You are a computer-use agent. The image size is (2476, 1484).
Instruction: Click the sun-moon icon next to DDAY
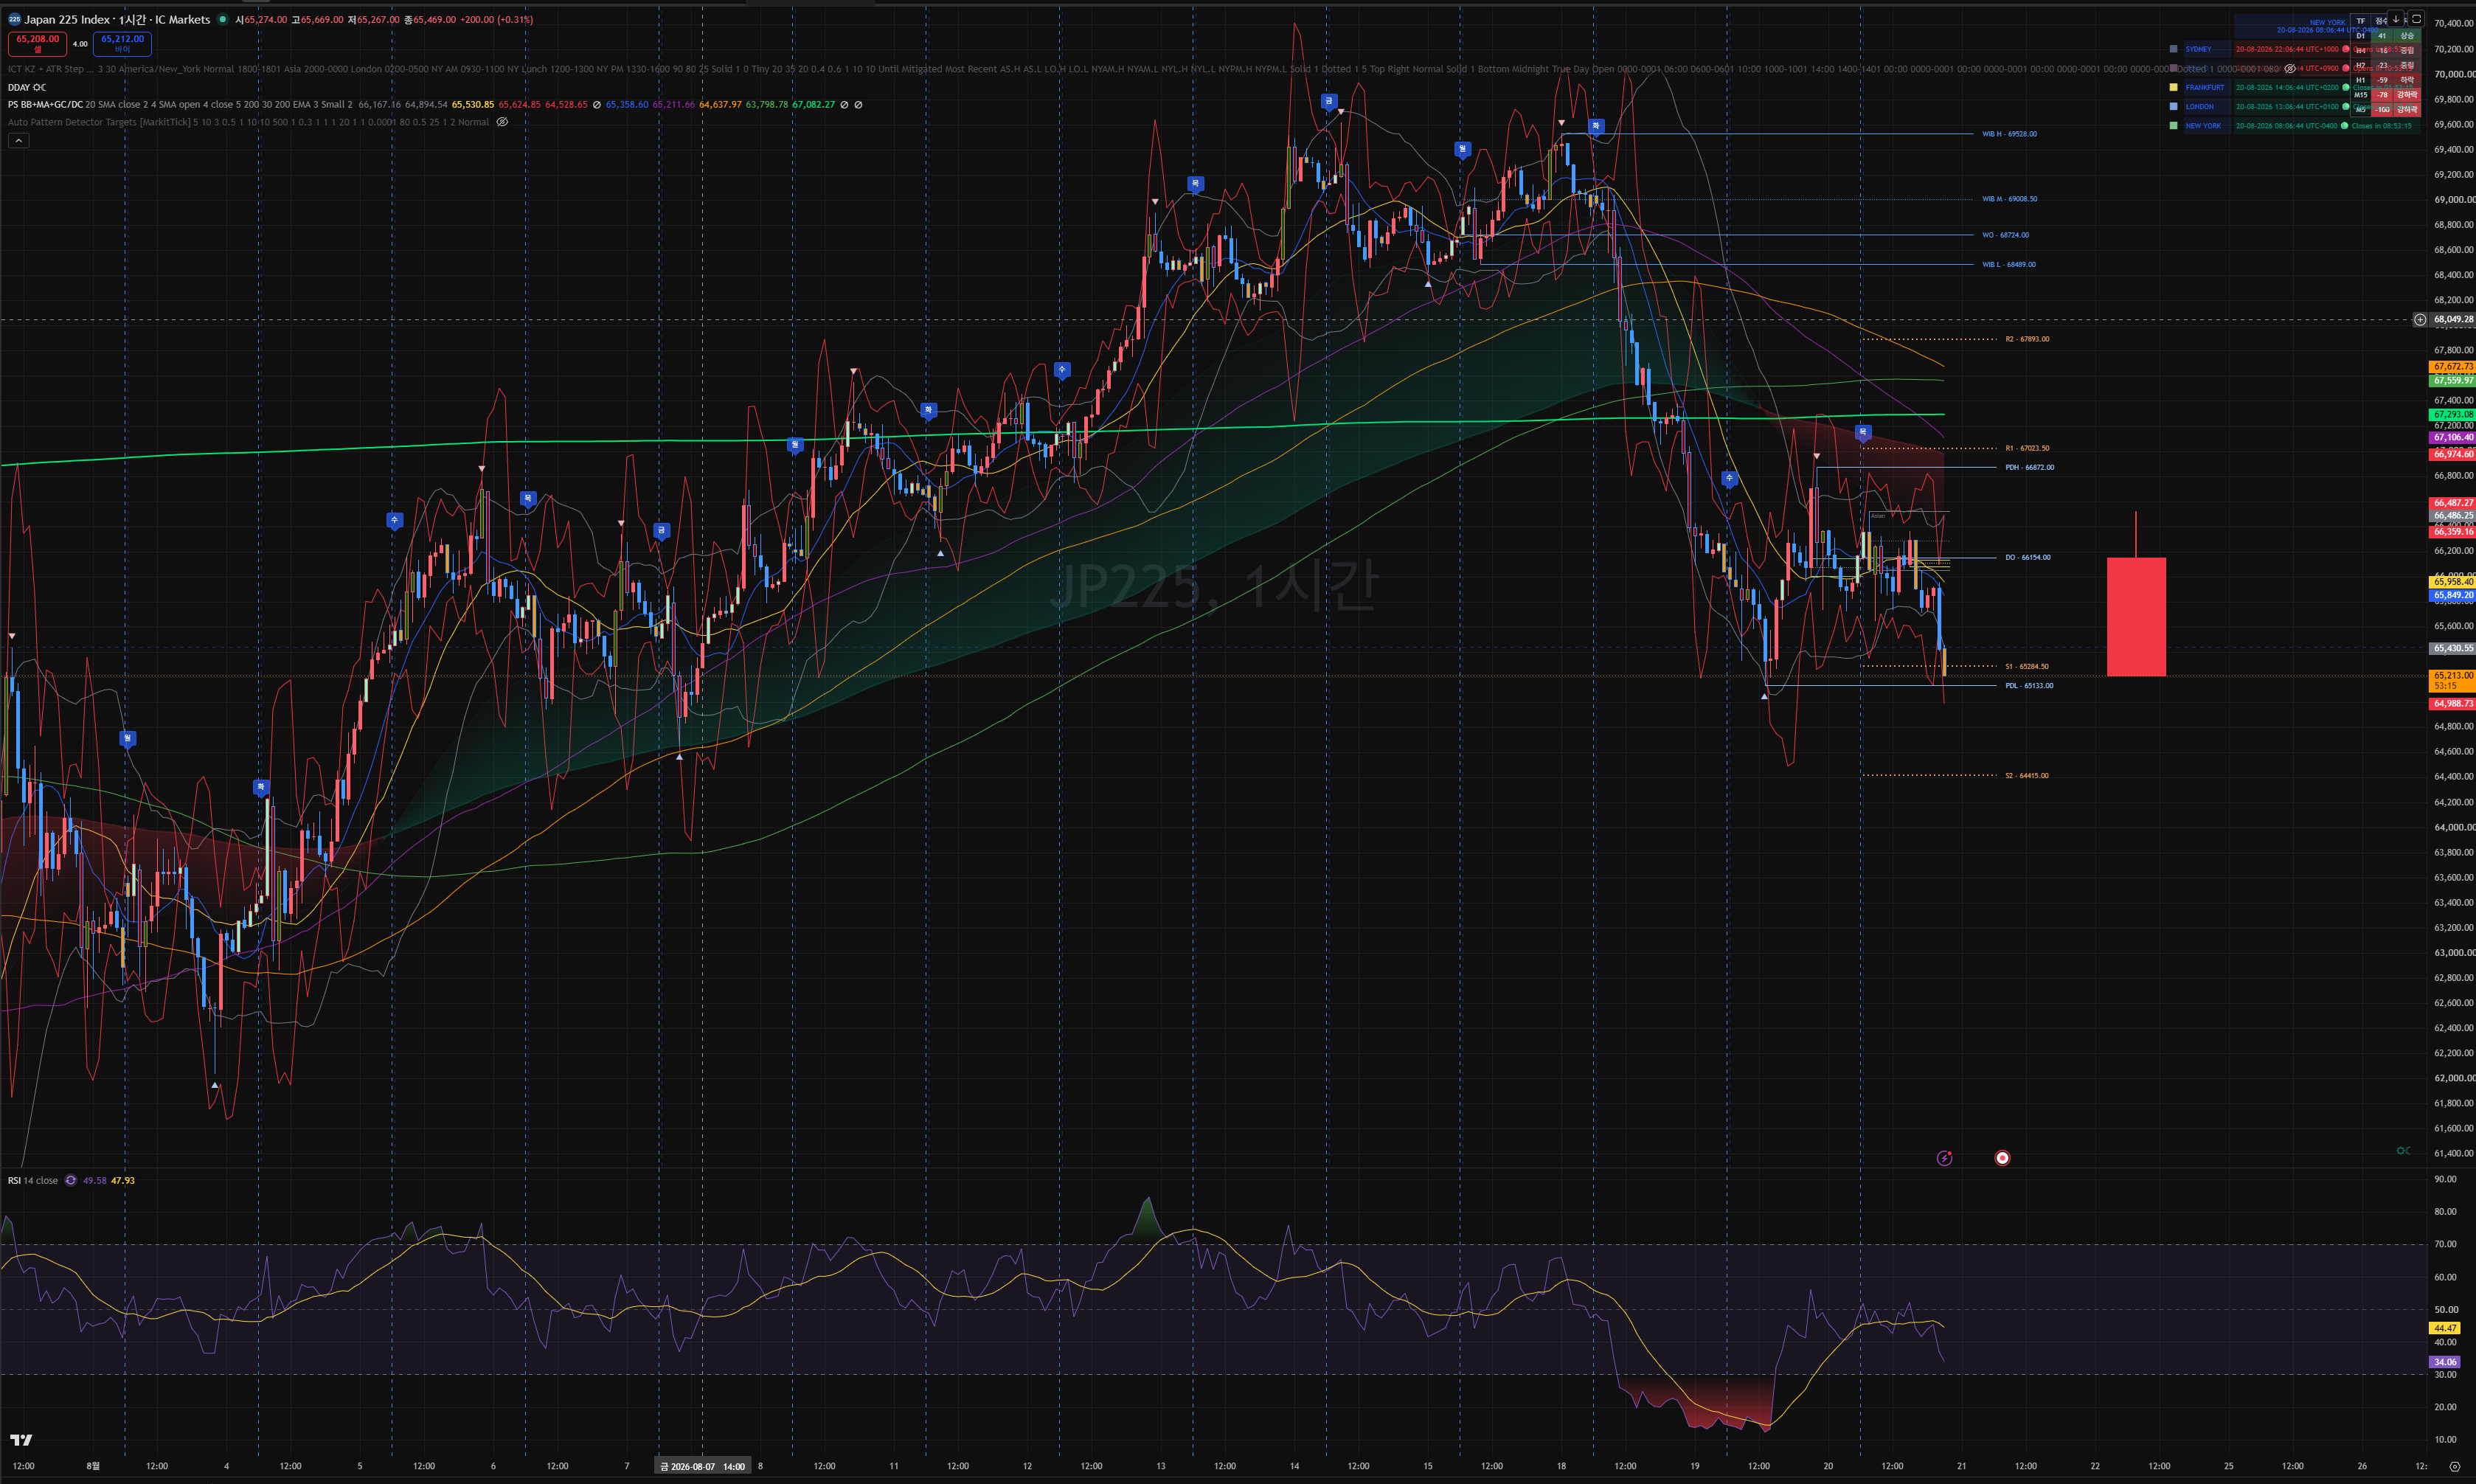(x=40, y=87)
